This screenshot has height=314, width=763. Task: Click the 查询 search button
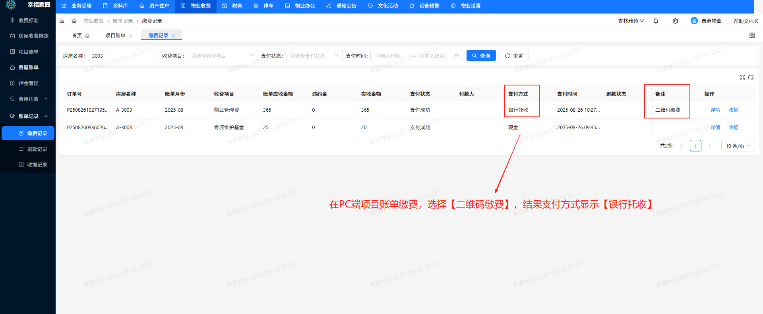coord(481,56)
